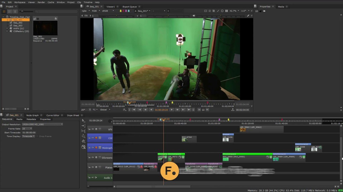Hide the CGI track using eye icon

(x=93, y=138)
